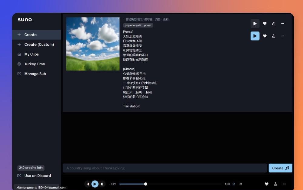
Task: Open more options for the second clip
Action: click(282, 36)
